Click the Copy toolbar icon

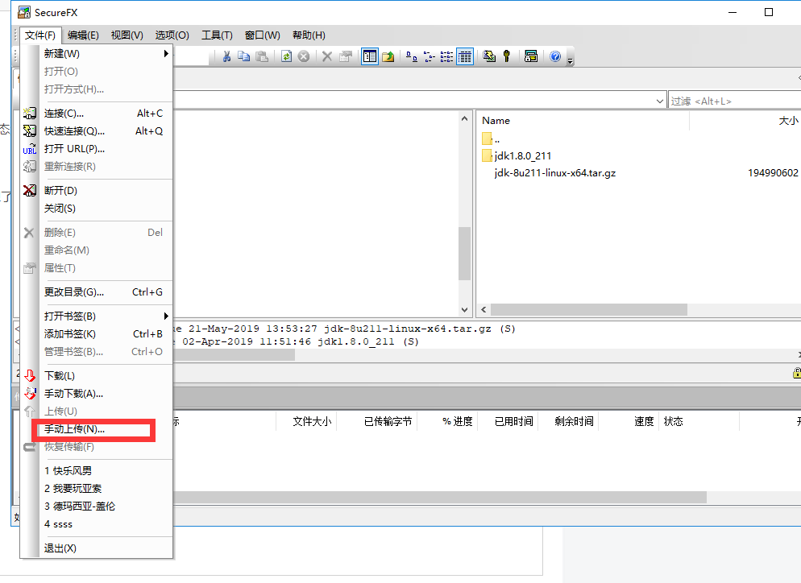pos(244,56)
